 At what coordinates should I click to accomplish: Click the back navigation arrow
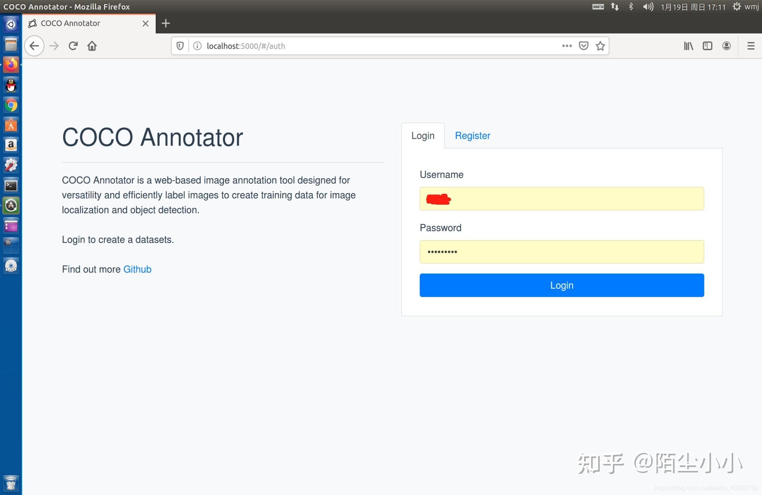(34, 46)
